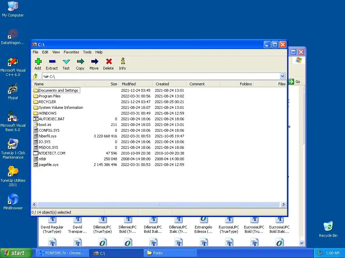The height and width of the screenshot is (258, 345).
Task: Select the pagefile.sys file
Action: pos(46,165)
